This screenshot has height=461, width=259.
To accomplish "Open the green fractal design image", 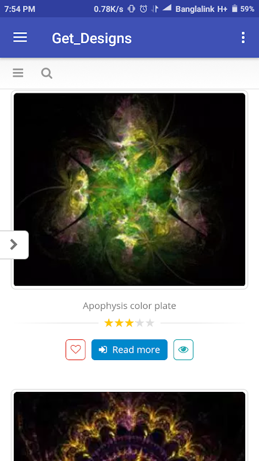I will (x=129, y=190).
